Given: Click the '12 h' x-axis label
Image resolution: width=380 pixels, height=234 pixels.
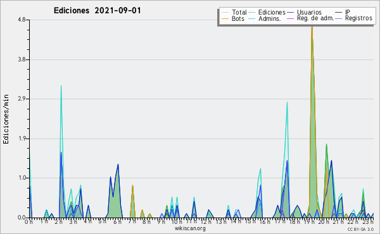Looking at the screenshot, I should tap(206, 221).
